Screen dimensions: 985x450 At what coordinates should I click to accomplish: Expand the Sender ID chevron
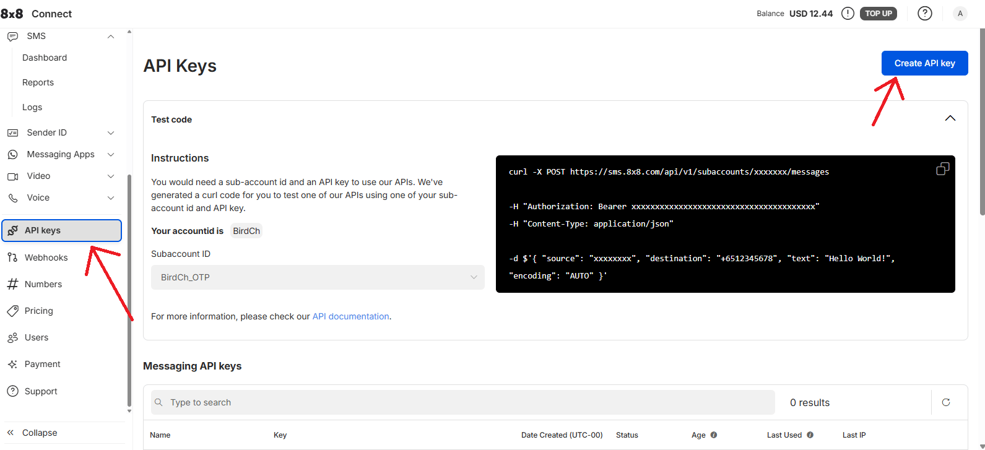[x=111, y=133]
